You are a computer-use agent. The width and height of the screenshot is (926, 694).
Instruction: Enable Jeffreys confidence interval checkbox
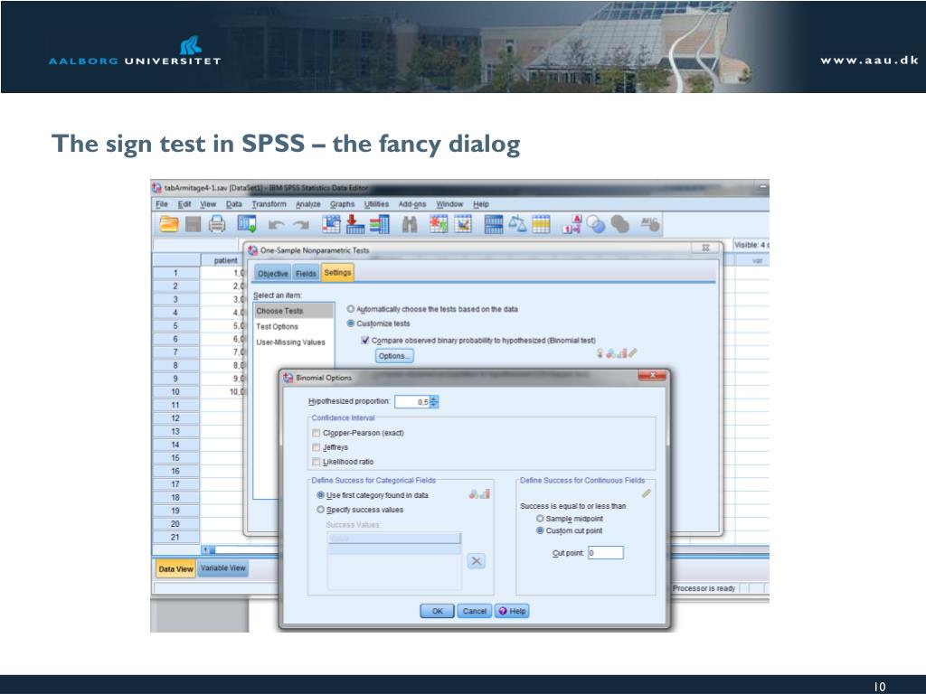[x=316, y=446]
